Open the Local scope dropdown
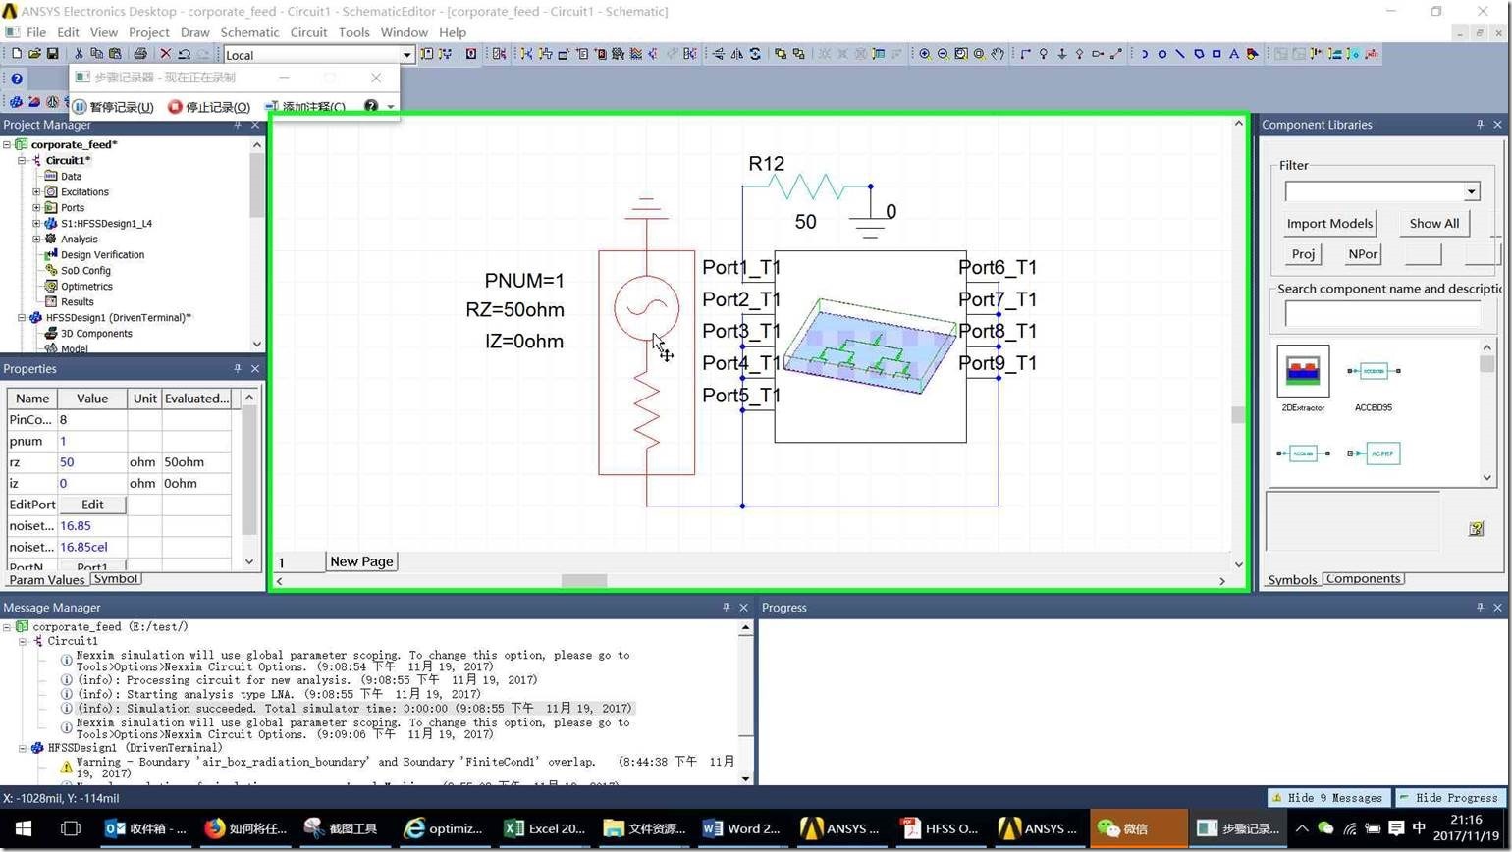 coord(407,55)
